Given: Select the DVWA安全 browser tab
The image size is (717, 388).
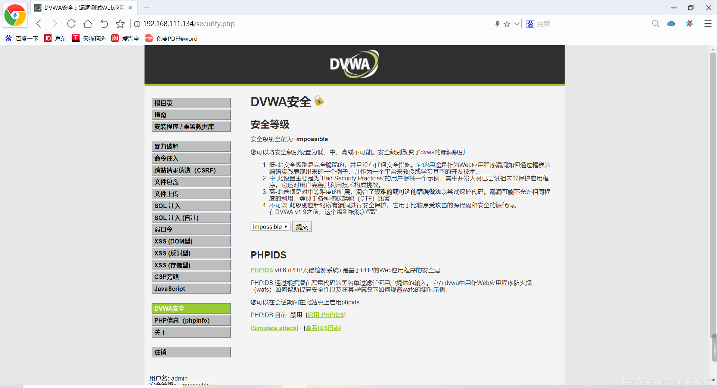Looking at the screenshot, I should 84,8.
